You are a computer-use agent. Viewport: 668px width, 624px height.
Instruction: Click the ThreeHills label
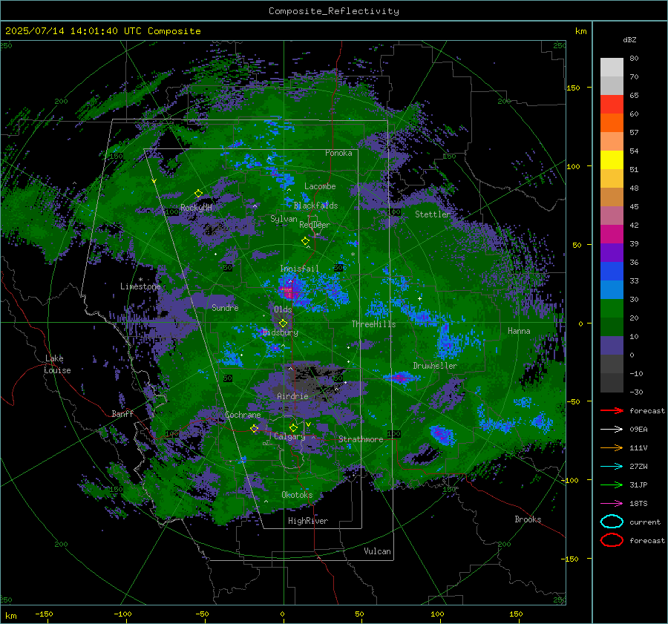point(373,324)
